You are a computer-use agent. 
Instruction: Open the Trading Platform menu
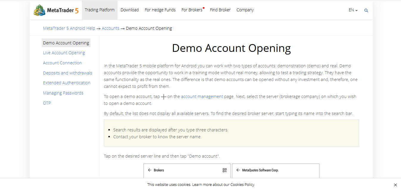click(100, 10)
